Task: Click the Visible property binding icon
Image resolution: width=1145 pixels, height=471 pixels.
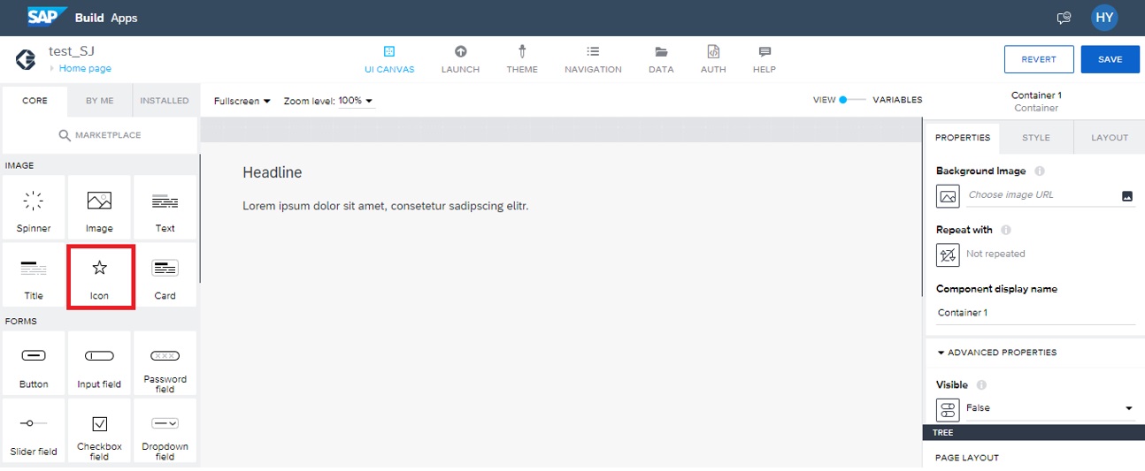Action: 948,409
